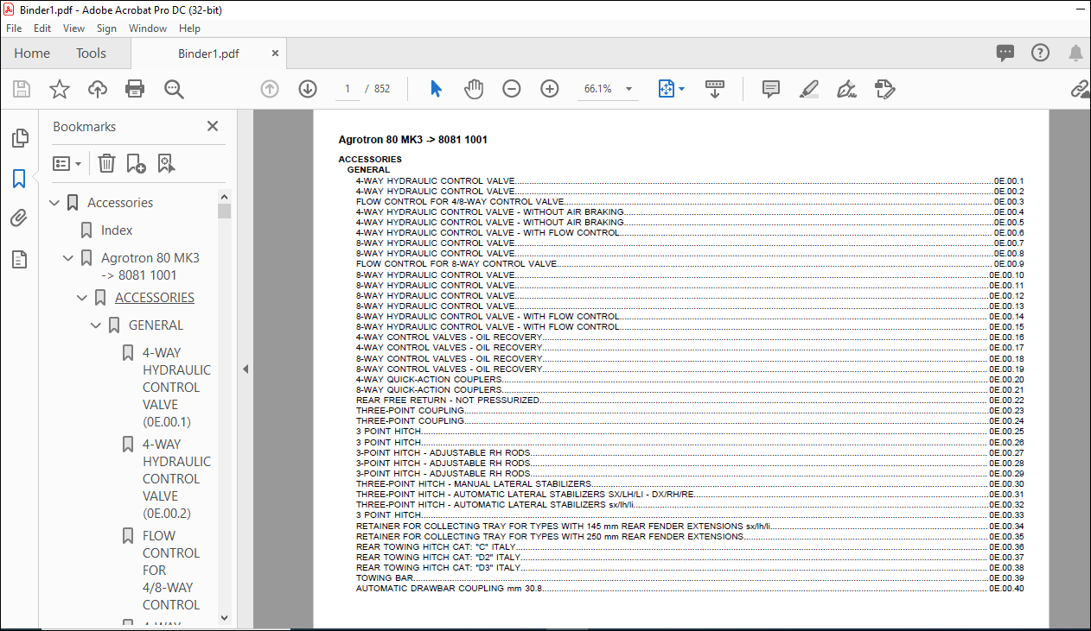
Task: Click the page number input field
Action: [x=347, y=89]
